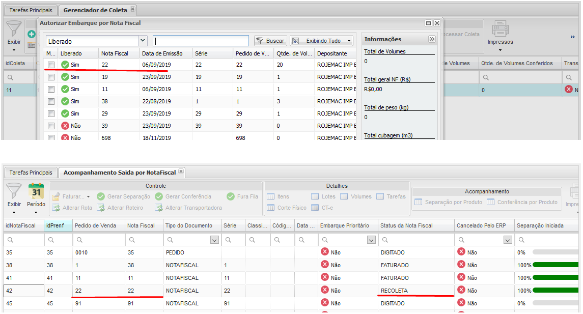Click the separation progress bar of row 42
This screenshot has height=314, width=583.
pyautogui.click(x=556, y=291)
